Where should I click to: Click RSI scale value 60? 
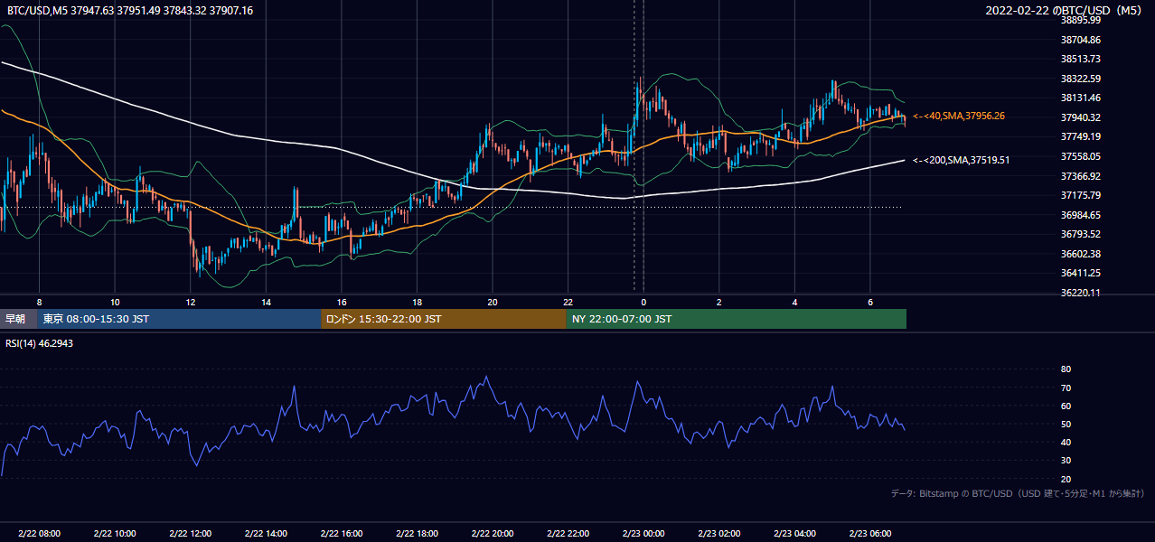tap(1066, 406)
